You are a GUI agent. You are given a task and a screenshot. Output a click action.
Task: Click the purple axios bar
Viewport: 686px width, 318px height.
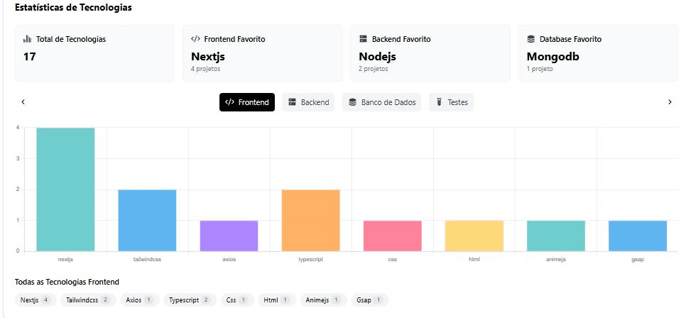click(229, 236)
